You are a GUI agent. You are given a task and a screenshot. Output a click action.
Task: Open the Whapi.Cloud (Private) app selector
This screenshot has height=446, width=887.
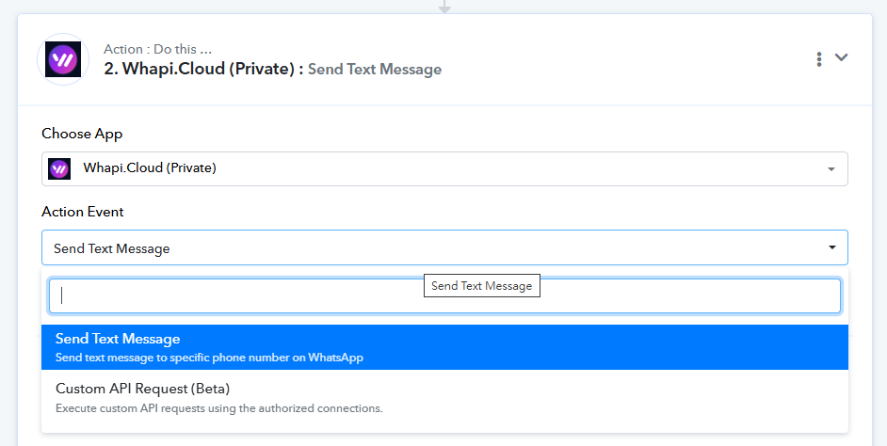tap(444, 168)
